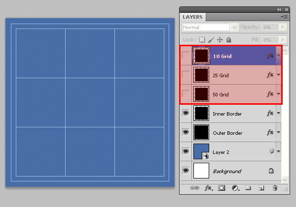Click the Fill value field
Image resolution: width=296 pixels, height=207 pixels.
[270, 40]
